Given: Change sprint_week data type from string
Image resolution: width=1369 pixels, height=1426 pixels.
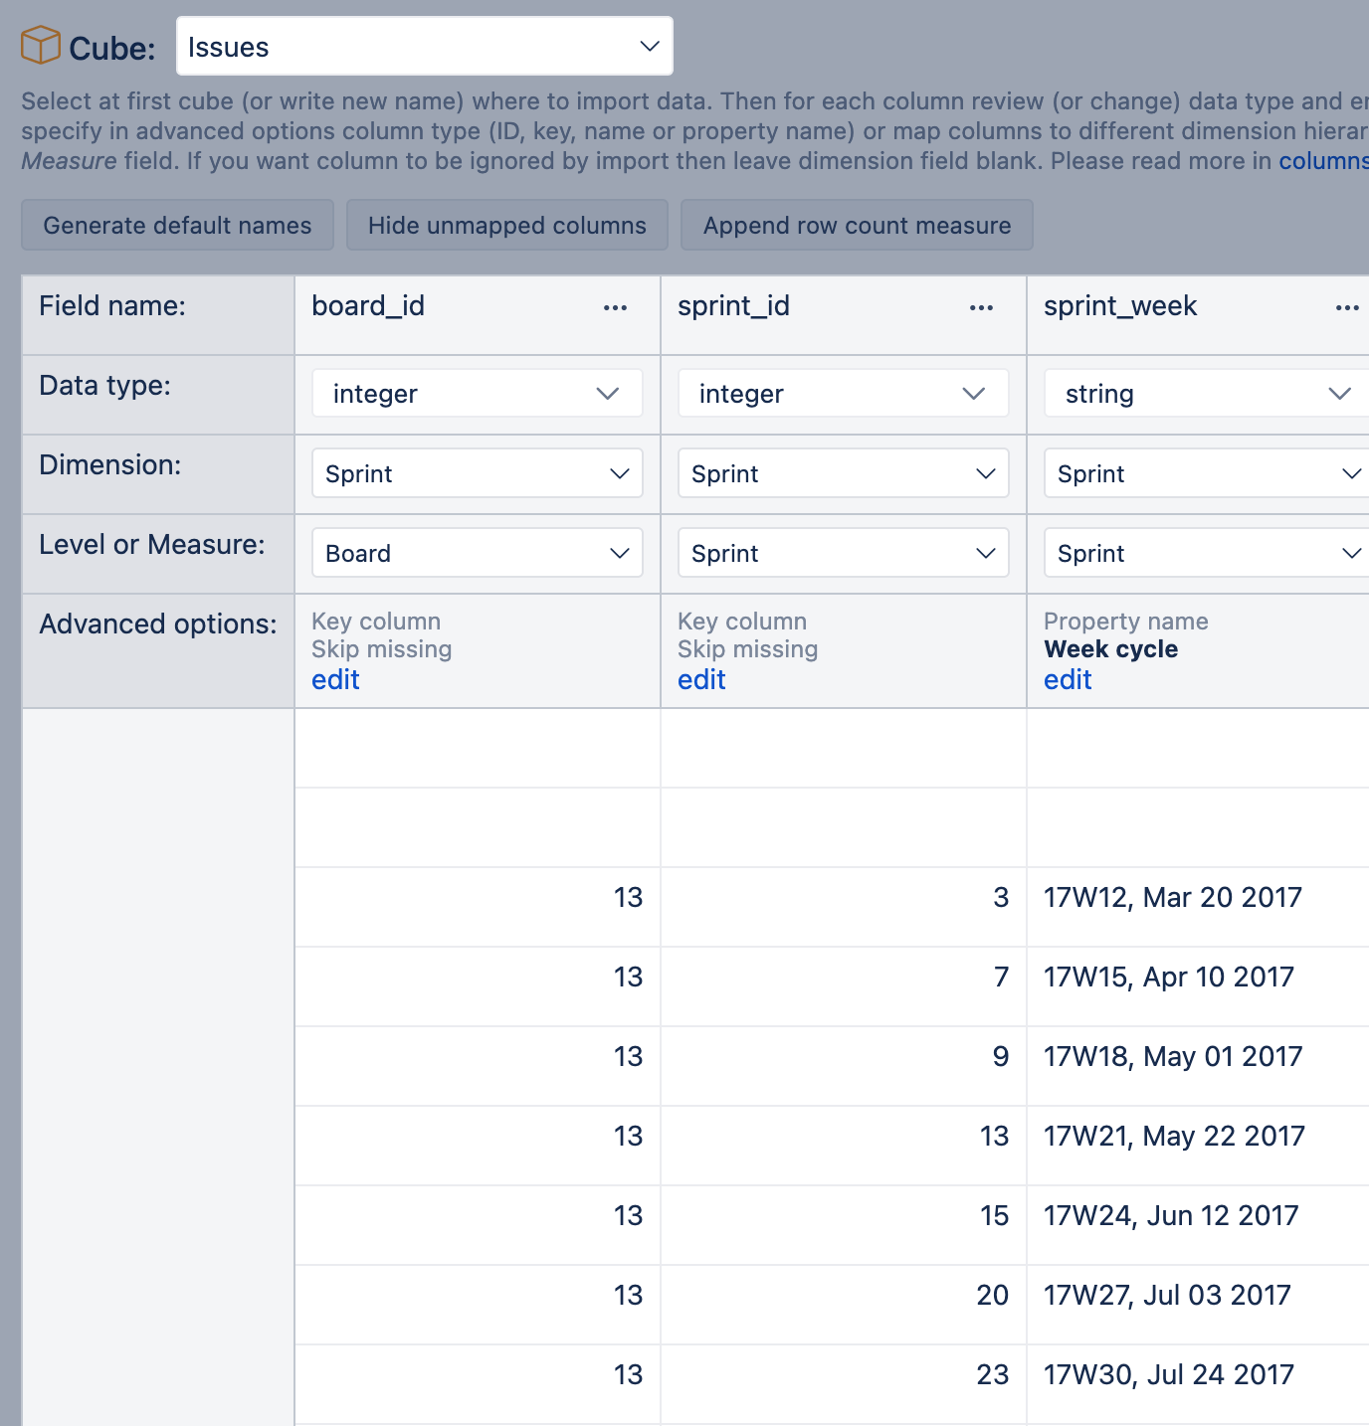Looking at the screenshot, I should (x=1206, y=394).
